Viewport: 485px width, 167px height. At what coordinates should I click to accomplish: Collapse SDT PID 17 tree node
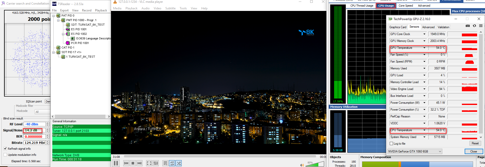(x=54, y=52)
